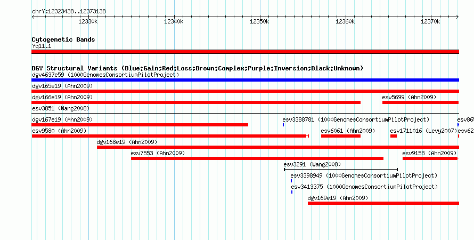
Task: Select the red esv9158 variant bar
Action: coord(430,158)
